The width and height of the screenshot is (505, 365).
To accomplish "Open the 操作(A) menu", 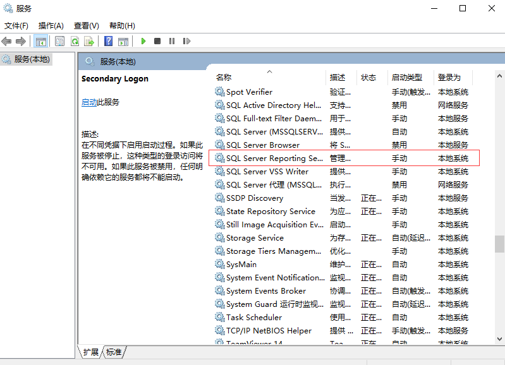I will (x=51, y=26).
